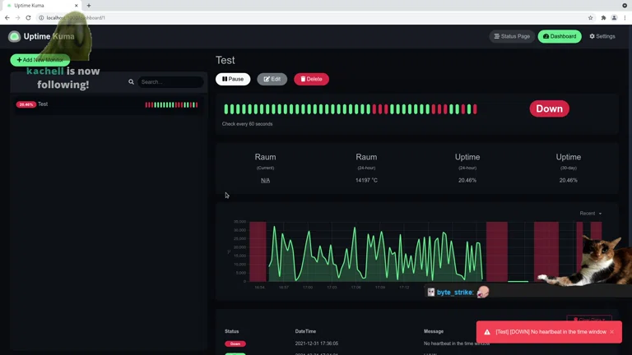Click browser forward arrow

coord(17,18)
